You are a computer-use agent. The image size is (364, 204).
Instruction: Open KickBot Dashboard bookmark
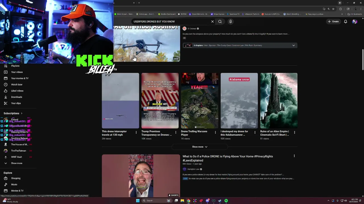(166, 14)
